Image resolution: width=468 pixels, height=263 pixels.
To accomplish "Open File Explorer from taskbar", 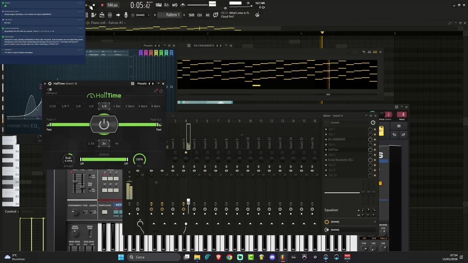I will (x=197, y=257).
